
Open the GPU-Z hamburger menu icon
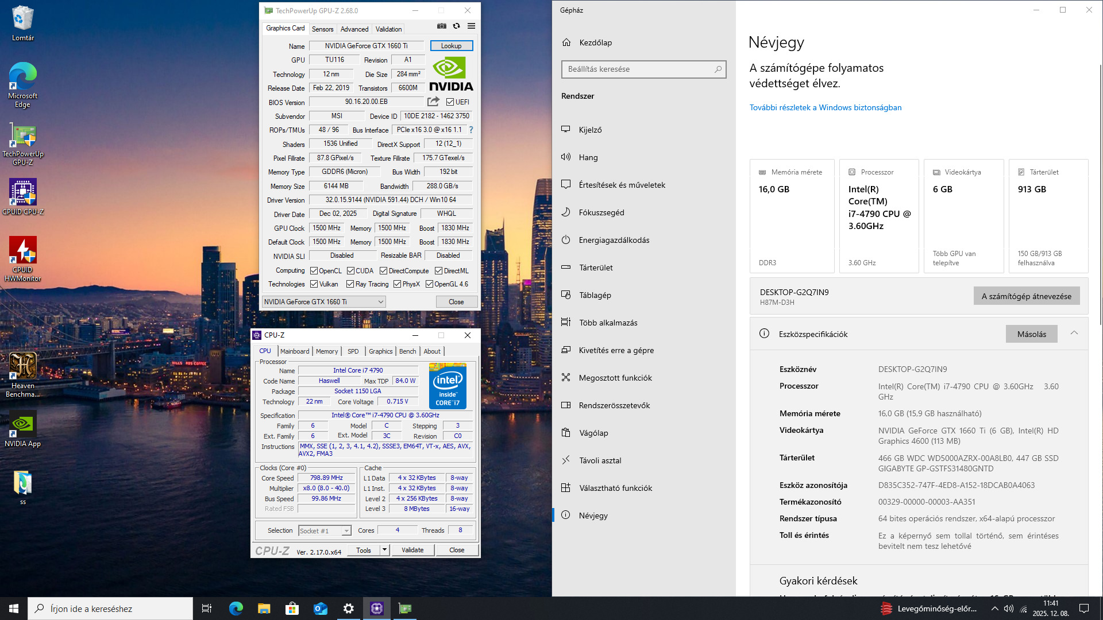click(x=471, y=26)
